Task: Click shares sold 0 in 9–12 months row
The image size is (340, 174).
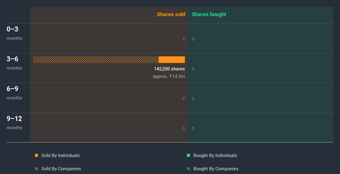Action: (184, 129)
